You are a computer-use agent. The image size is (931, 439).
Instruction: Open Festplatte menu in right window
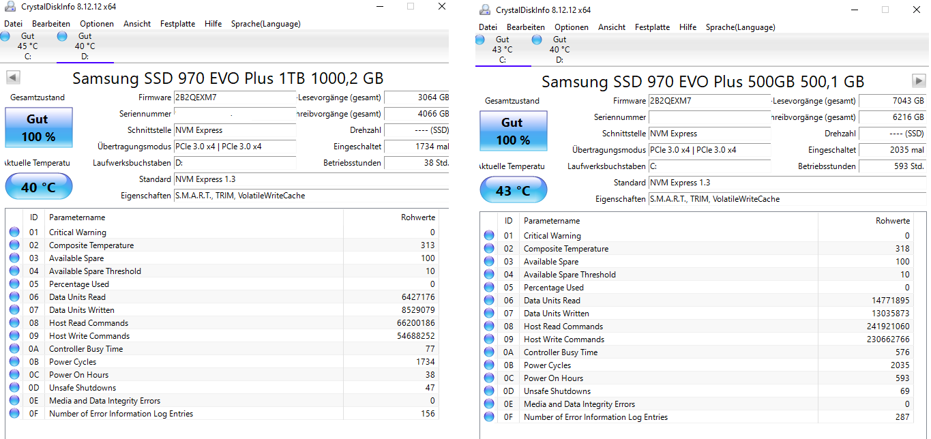click(652, 27)
